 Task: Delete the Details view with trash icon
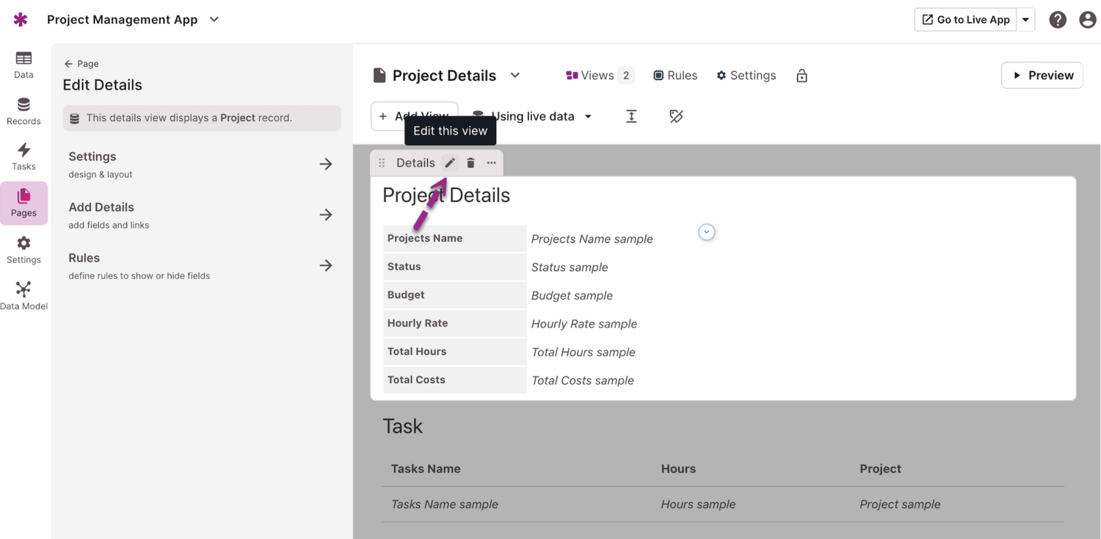click(x=470, y=163)
